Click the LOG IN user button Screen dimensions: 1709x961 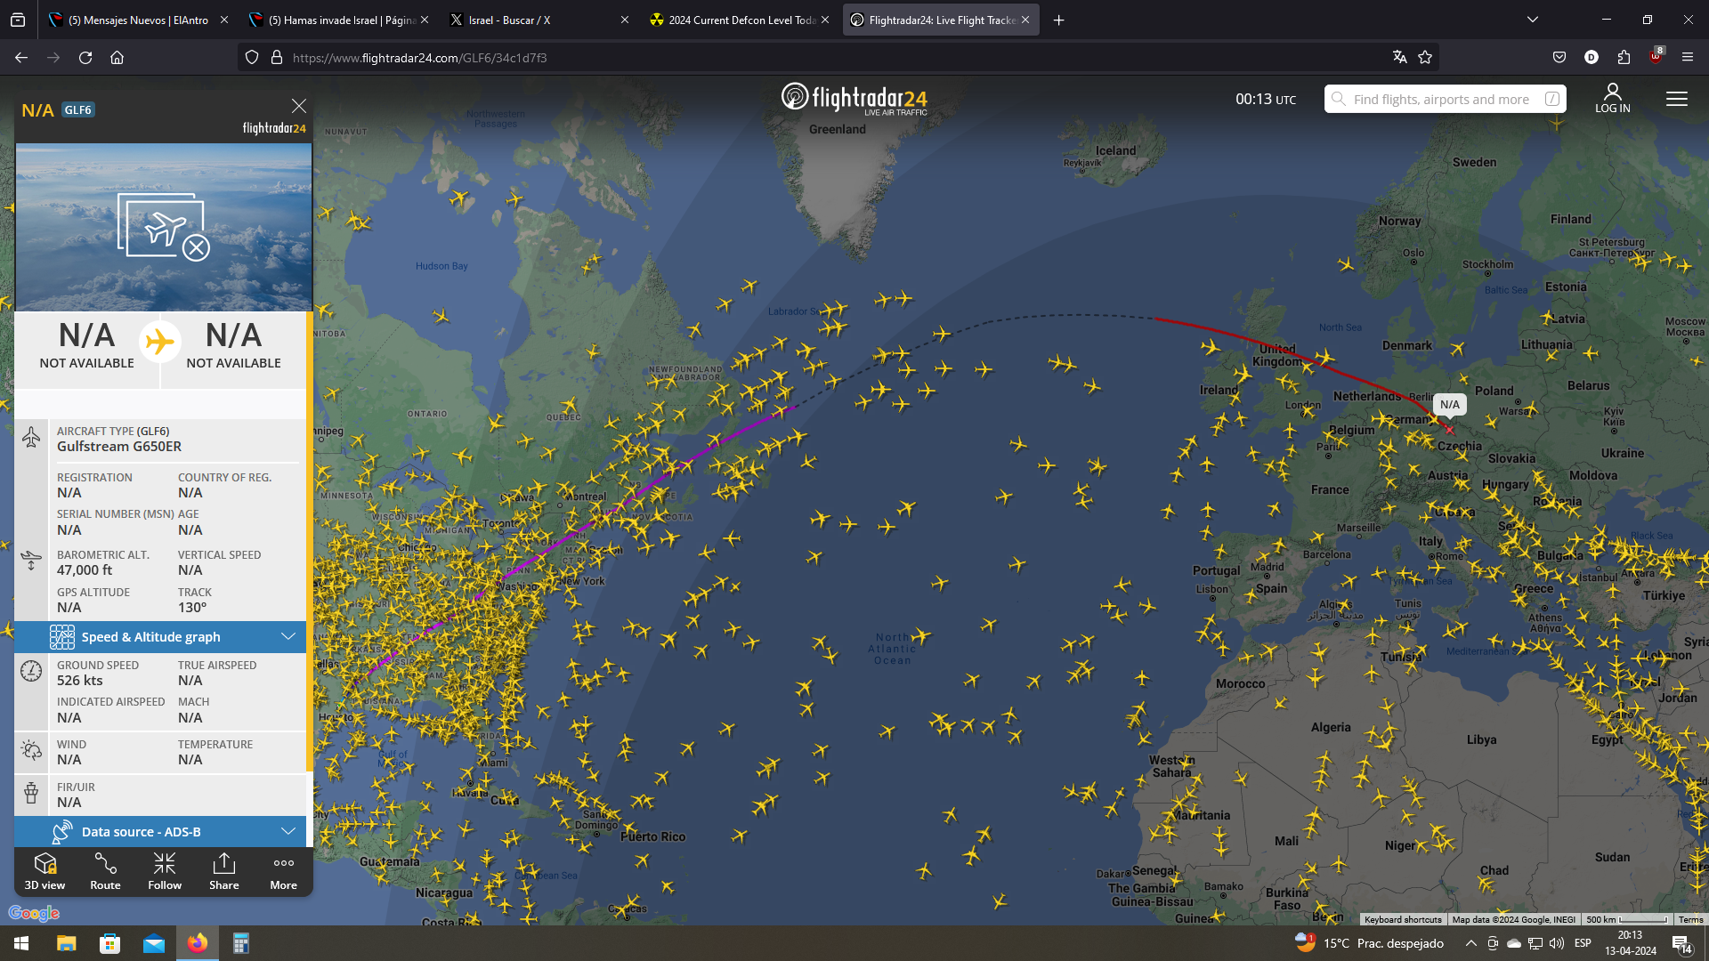[1613, 98]
